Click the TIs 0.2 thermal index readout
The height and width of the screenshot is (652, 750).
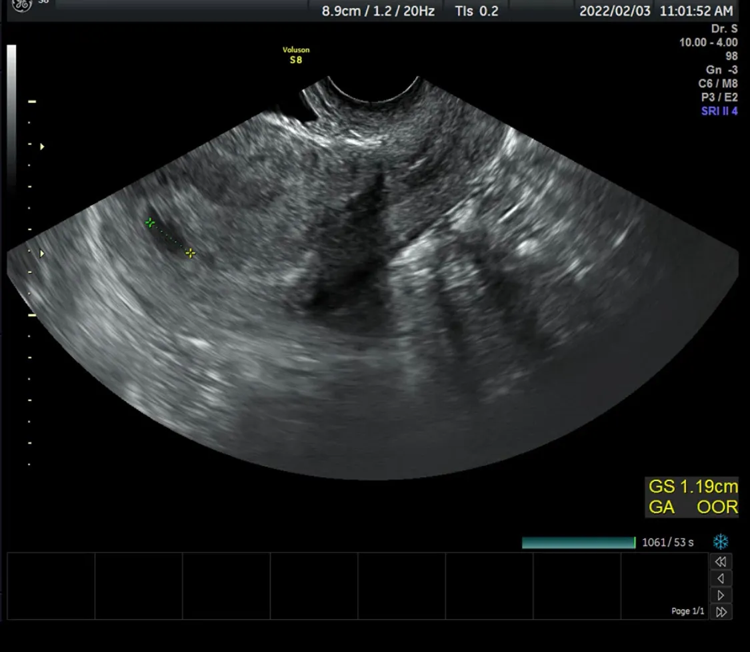tap(477, 11)
